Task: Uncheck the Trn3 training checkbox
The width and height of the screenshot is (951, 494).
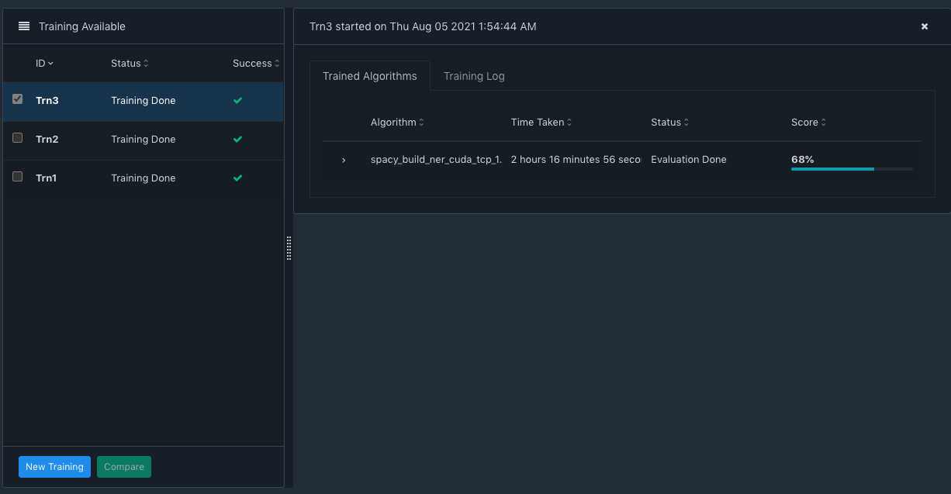Action: tap(18, 99)
